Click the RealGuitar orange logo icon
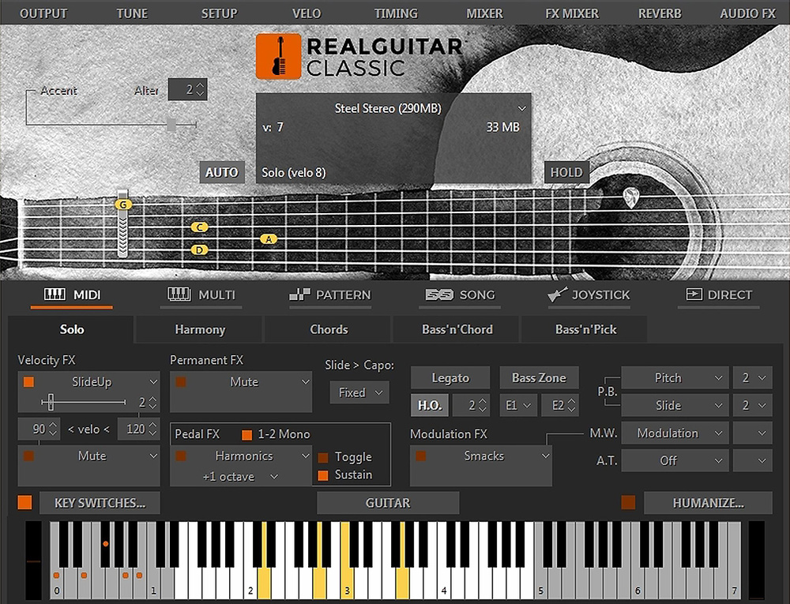Screen dimensions: 790x604 (279, 56)
